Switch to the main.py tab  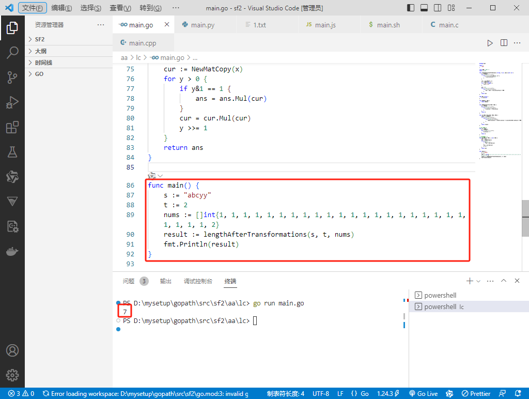pos(205,25)
